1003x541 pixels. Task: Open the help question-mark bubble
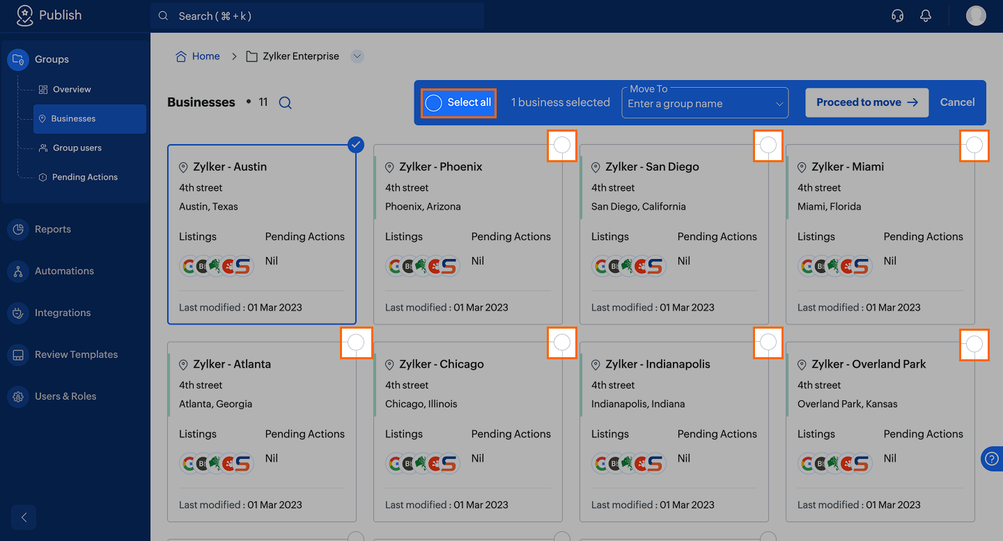(x=992, y=458)
